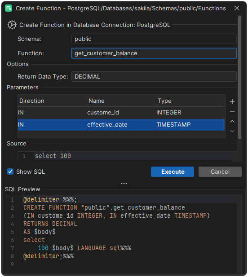
Task: Click the Cancel button
Action: click(220, 171)
